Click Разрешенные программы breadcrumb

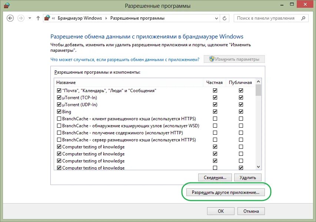click(x=137, y=18)
